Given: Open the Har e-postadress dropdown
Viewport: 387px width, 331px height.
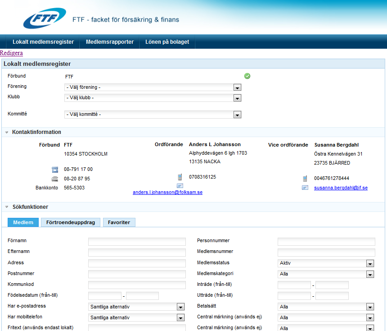Looking at the screenshot, I should 136,307.
